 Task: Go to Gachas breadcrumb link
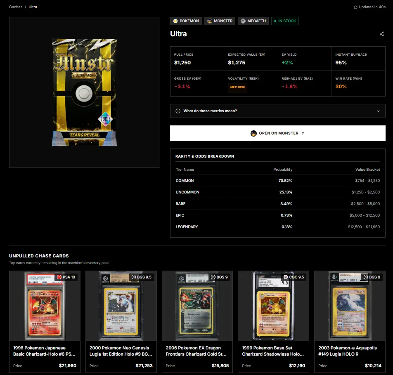pos(16,7)
